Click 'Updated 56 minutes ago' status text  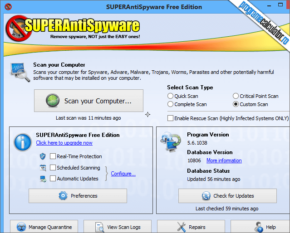[x=214, y=179]
